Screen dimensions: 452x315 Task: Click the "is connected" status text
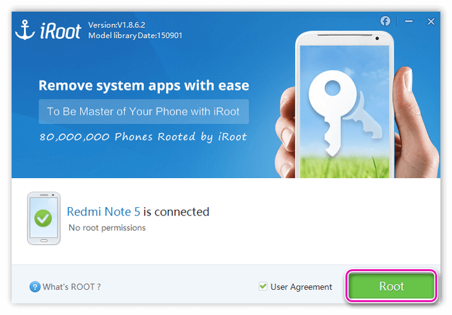176,212
